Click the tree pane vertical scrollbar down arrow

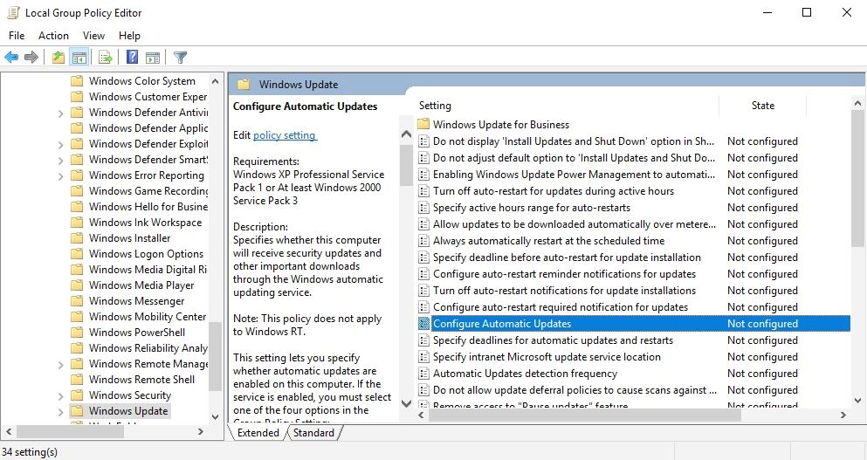click(215, 417)
